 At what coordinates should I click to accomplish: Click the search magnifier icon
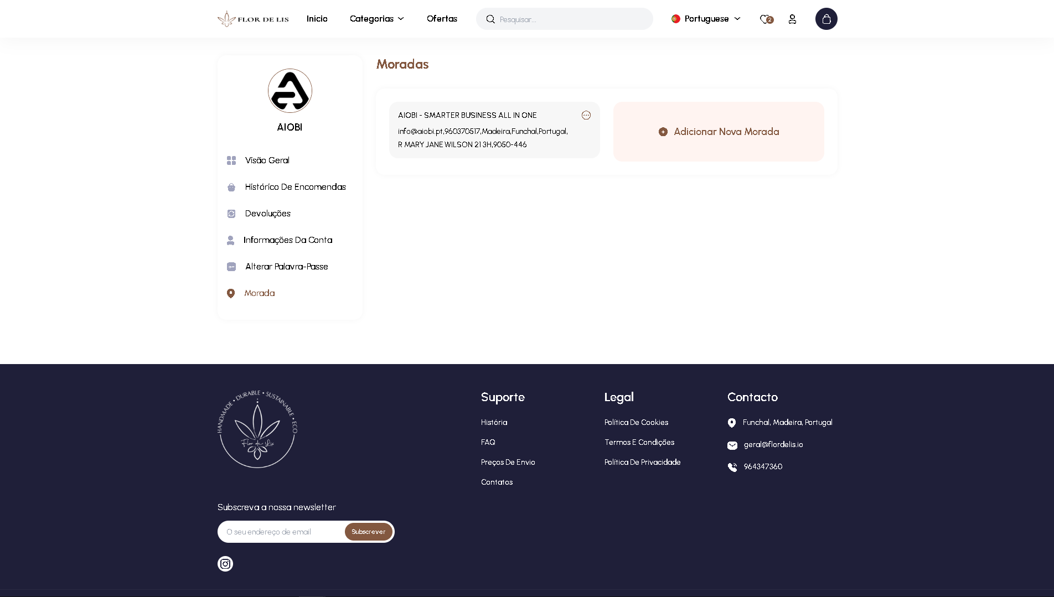(490, 19)
